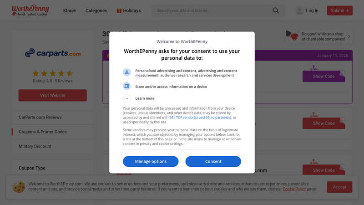Open the Cookie Policy link

(294, 189)
